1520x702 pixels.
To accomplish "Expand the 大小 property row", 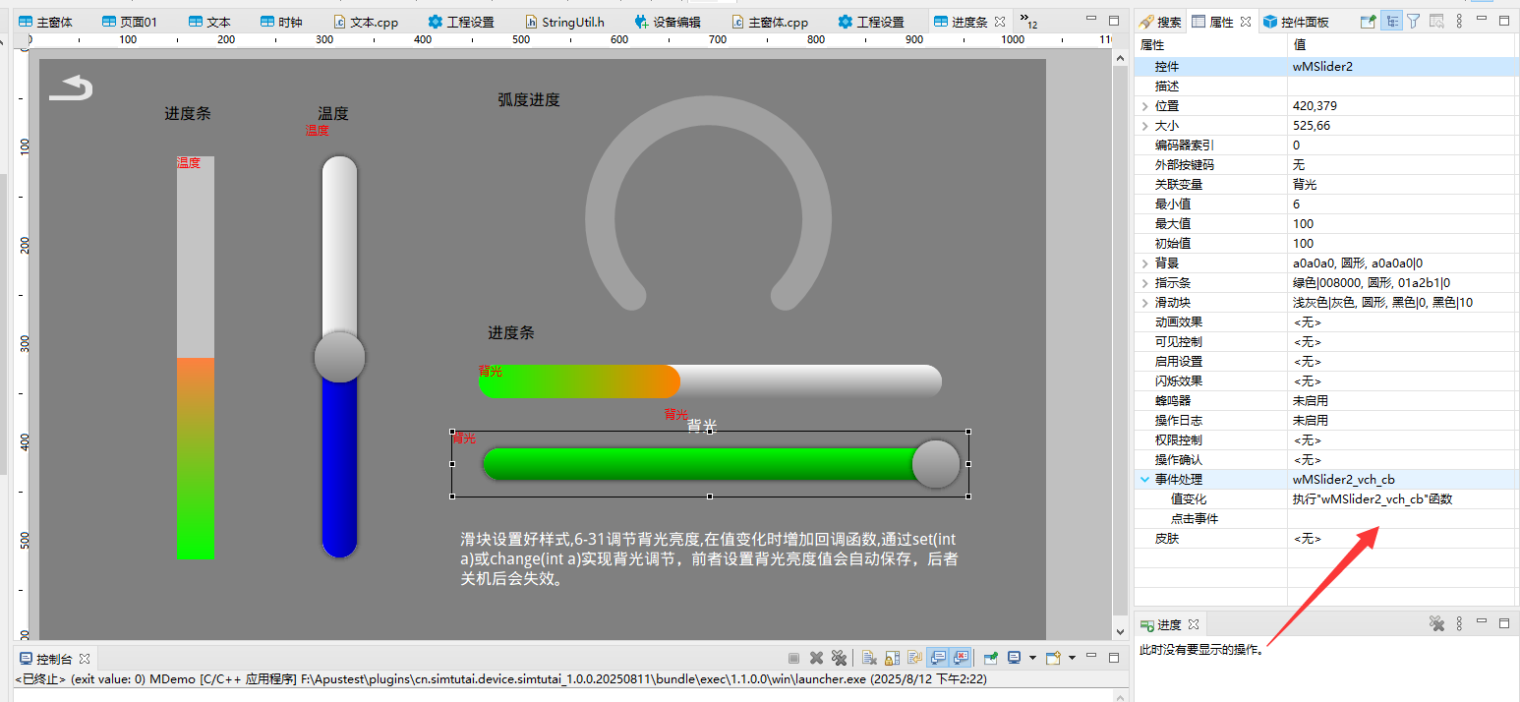I will click(1144, 125).
